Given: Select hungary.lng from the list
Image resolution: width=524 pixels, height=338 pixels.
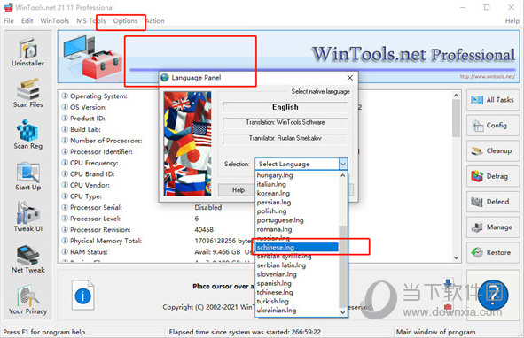Looking at the screenshot, I should [x=297, y=175].
